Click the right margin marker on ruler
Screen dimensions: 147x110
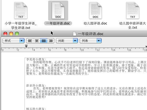[x=146, y=47]
